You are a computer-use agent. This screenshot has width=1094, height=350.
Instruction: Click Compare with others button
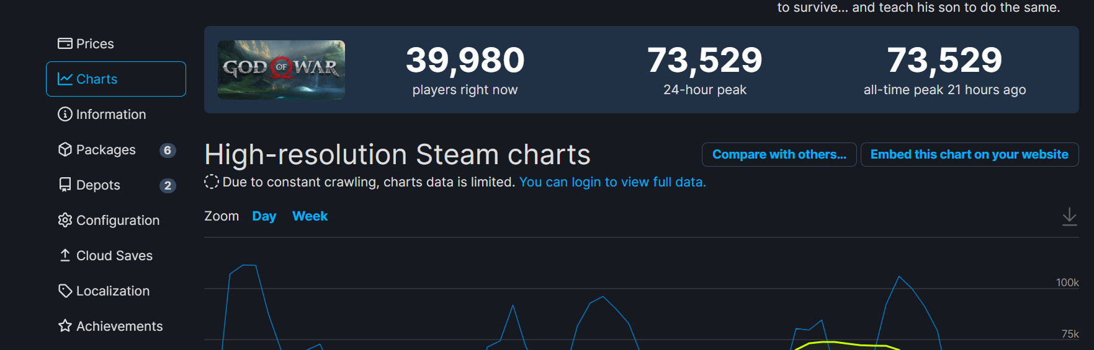point(779,154)
